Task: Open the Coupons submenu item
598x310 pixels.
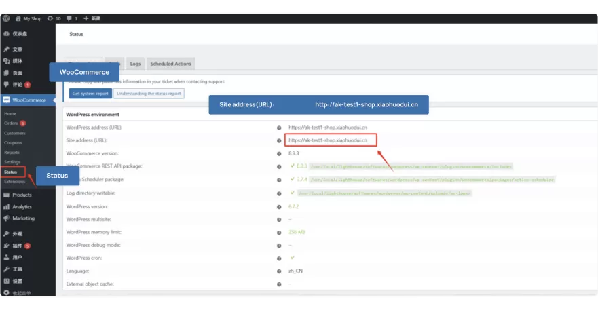Action: coord(13,142)
